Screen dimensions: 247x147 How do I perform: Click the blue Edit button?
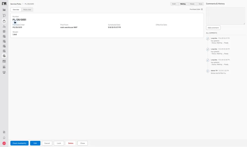tap(35, 143)
